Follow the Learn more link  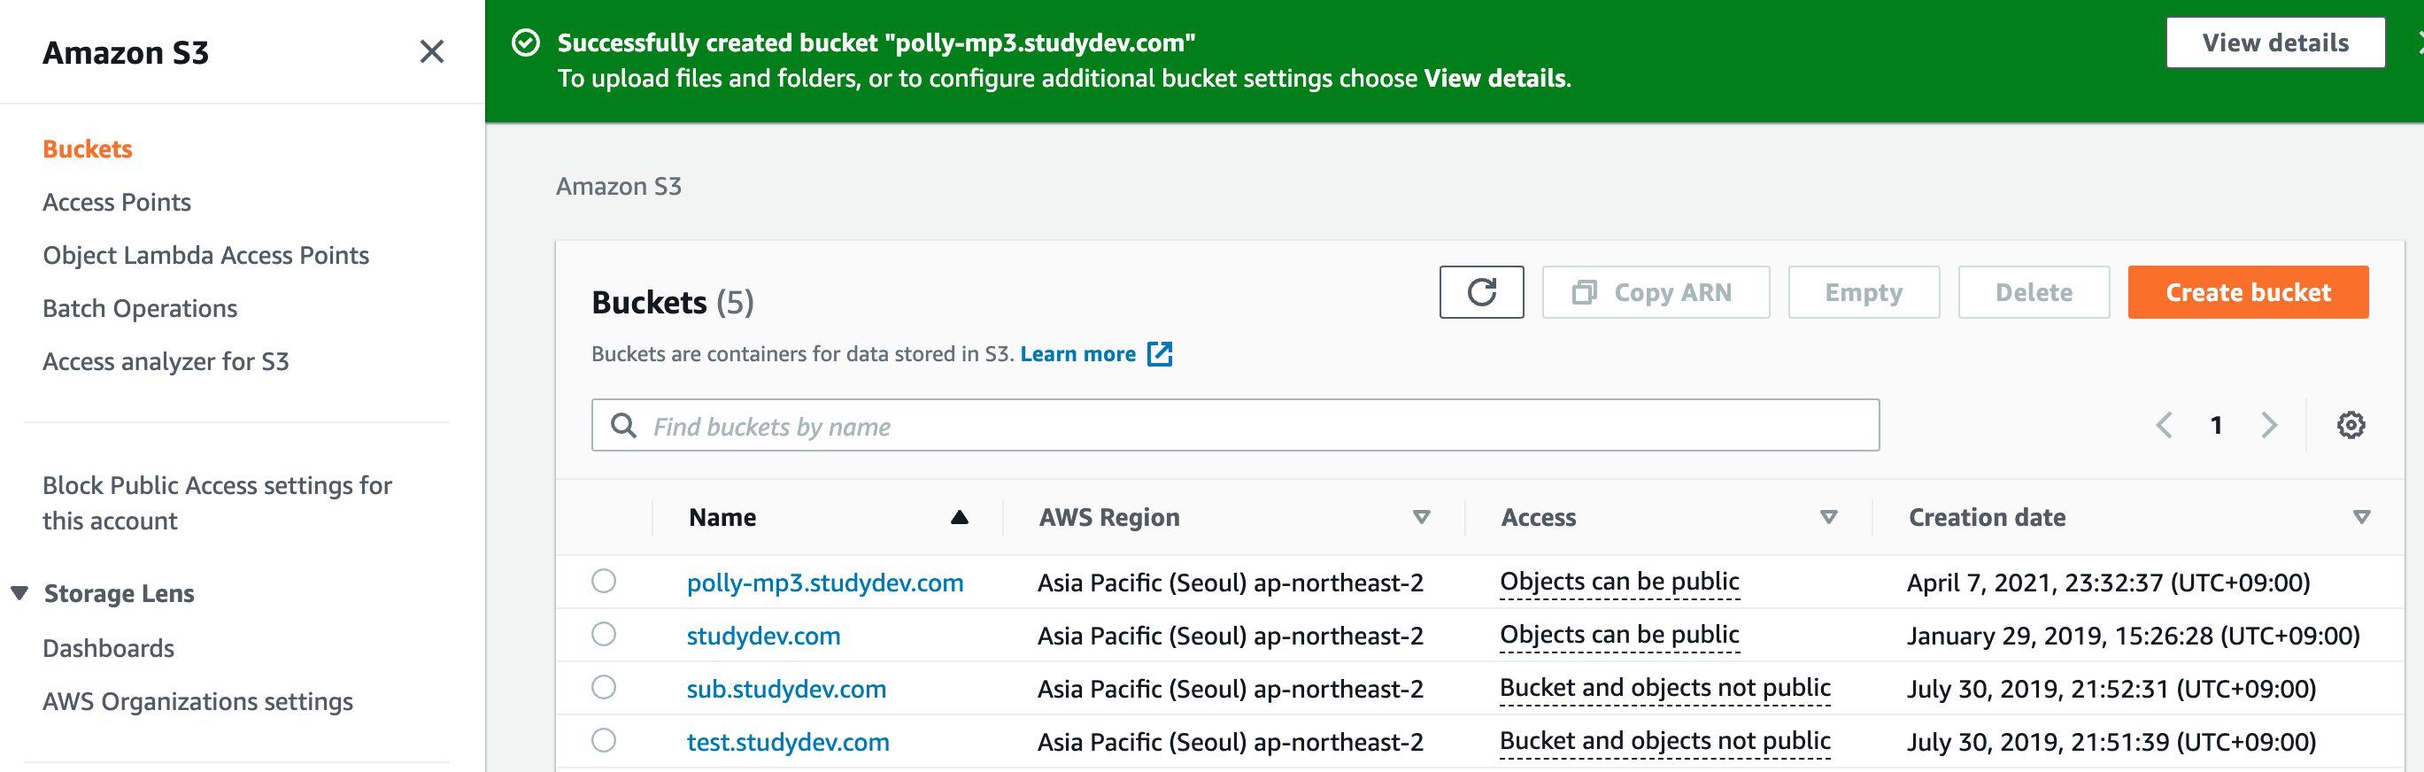(1077, 354)
